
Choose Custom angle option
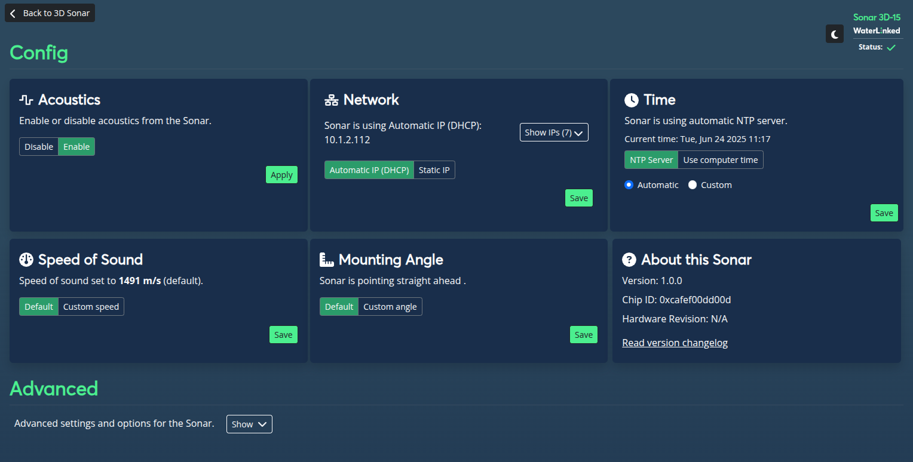click(390, 307)
